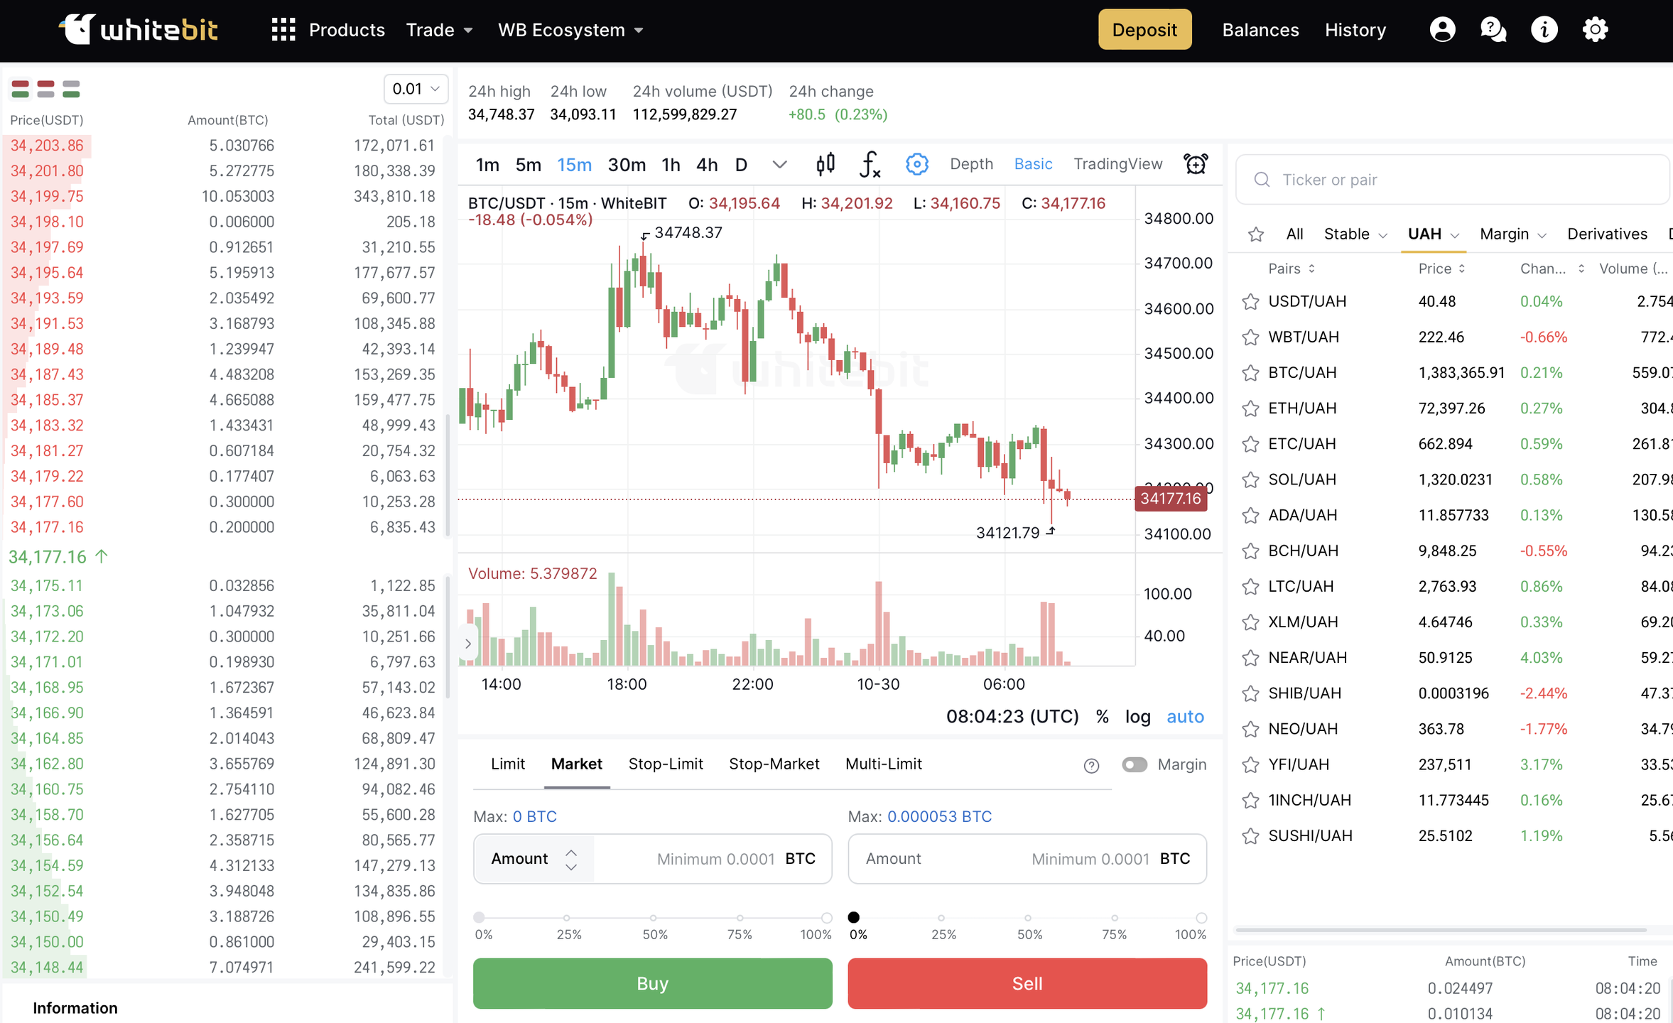Open the account profile icon
Screen dimensions: 1673x1023
point(1442,30)
